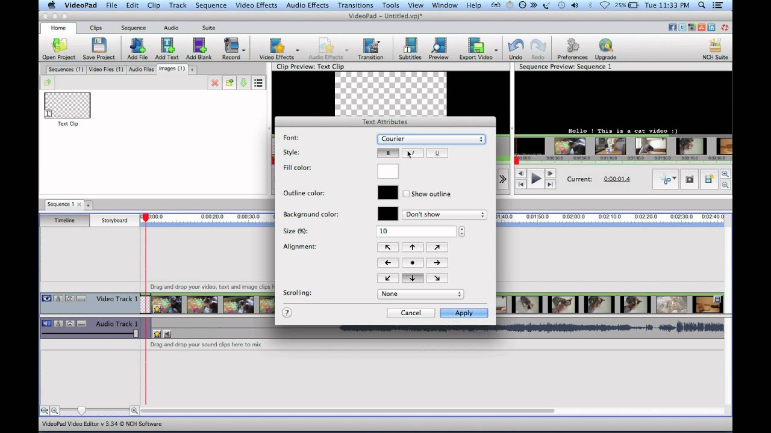The width and height of the screenshot is (771, 433).
Task: Open the Video Effects menu in the menu bar
Action: 257,5
